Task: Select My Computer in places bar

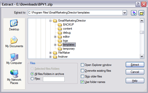Action: point(14,59)
